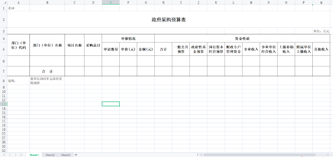Select all cells using the corner button
The image size is (333, 157).
click(x=3, y=2)
